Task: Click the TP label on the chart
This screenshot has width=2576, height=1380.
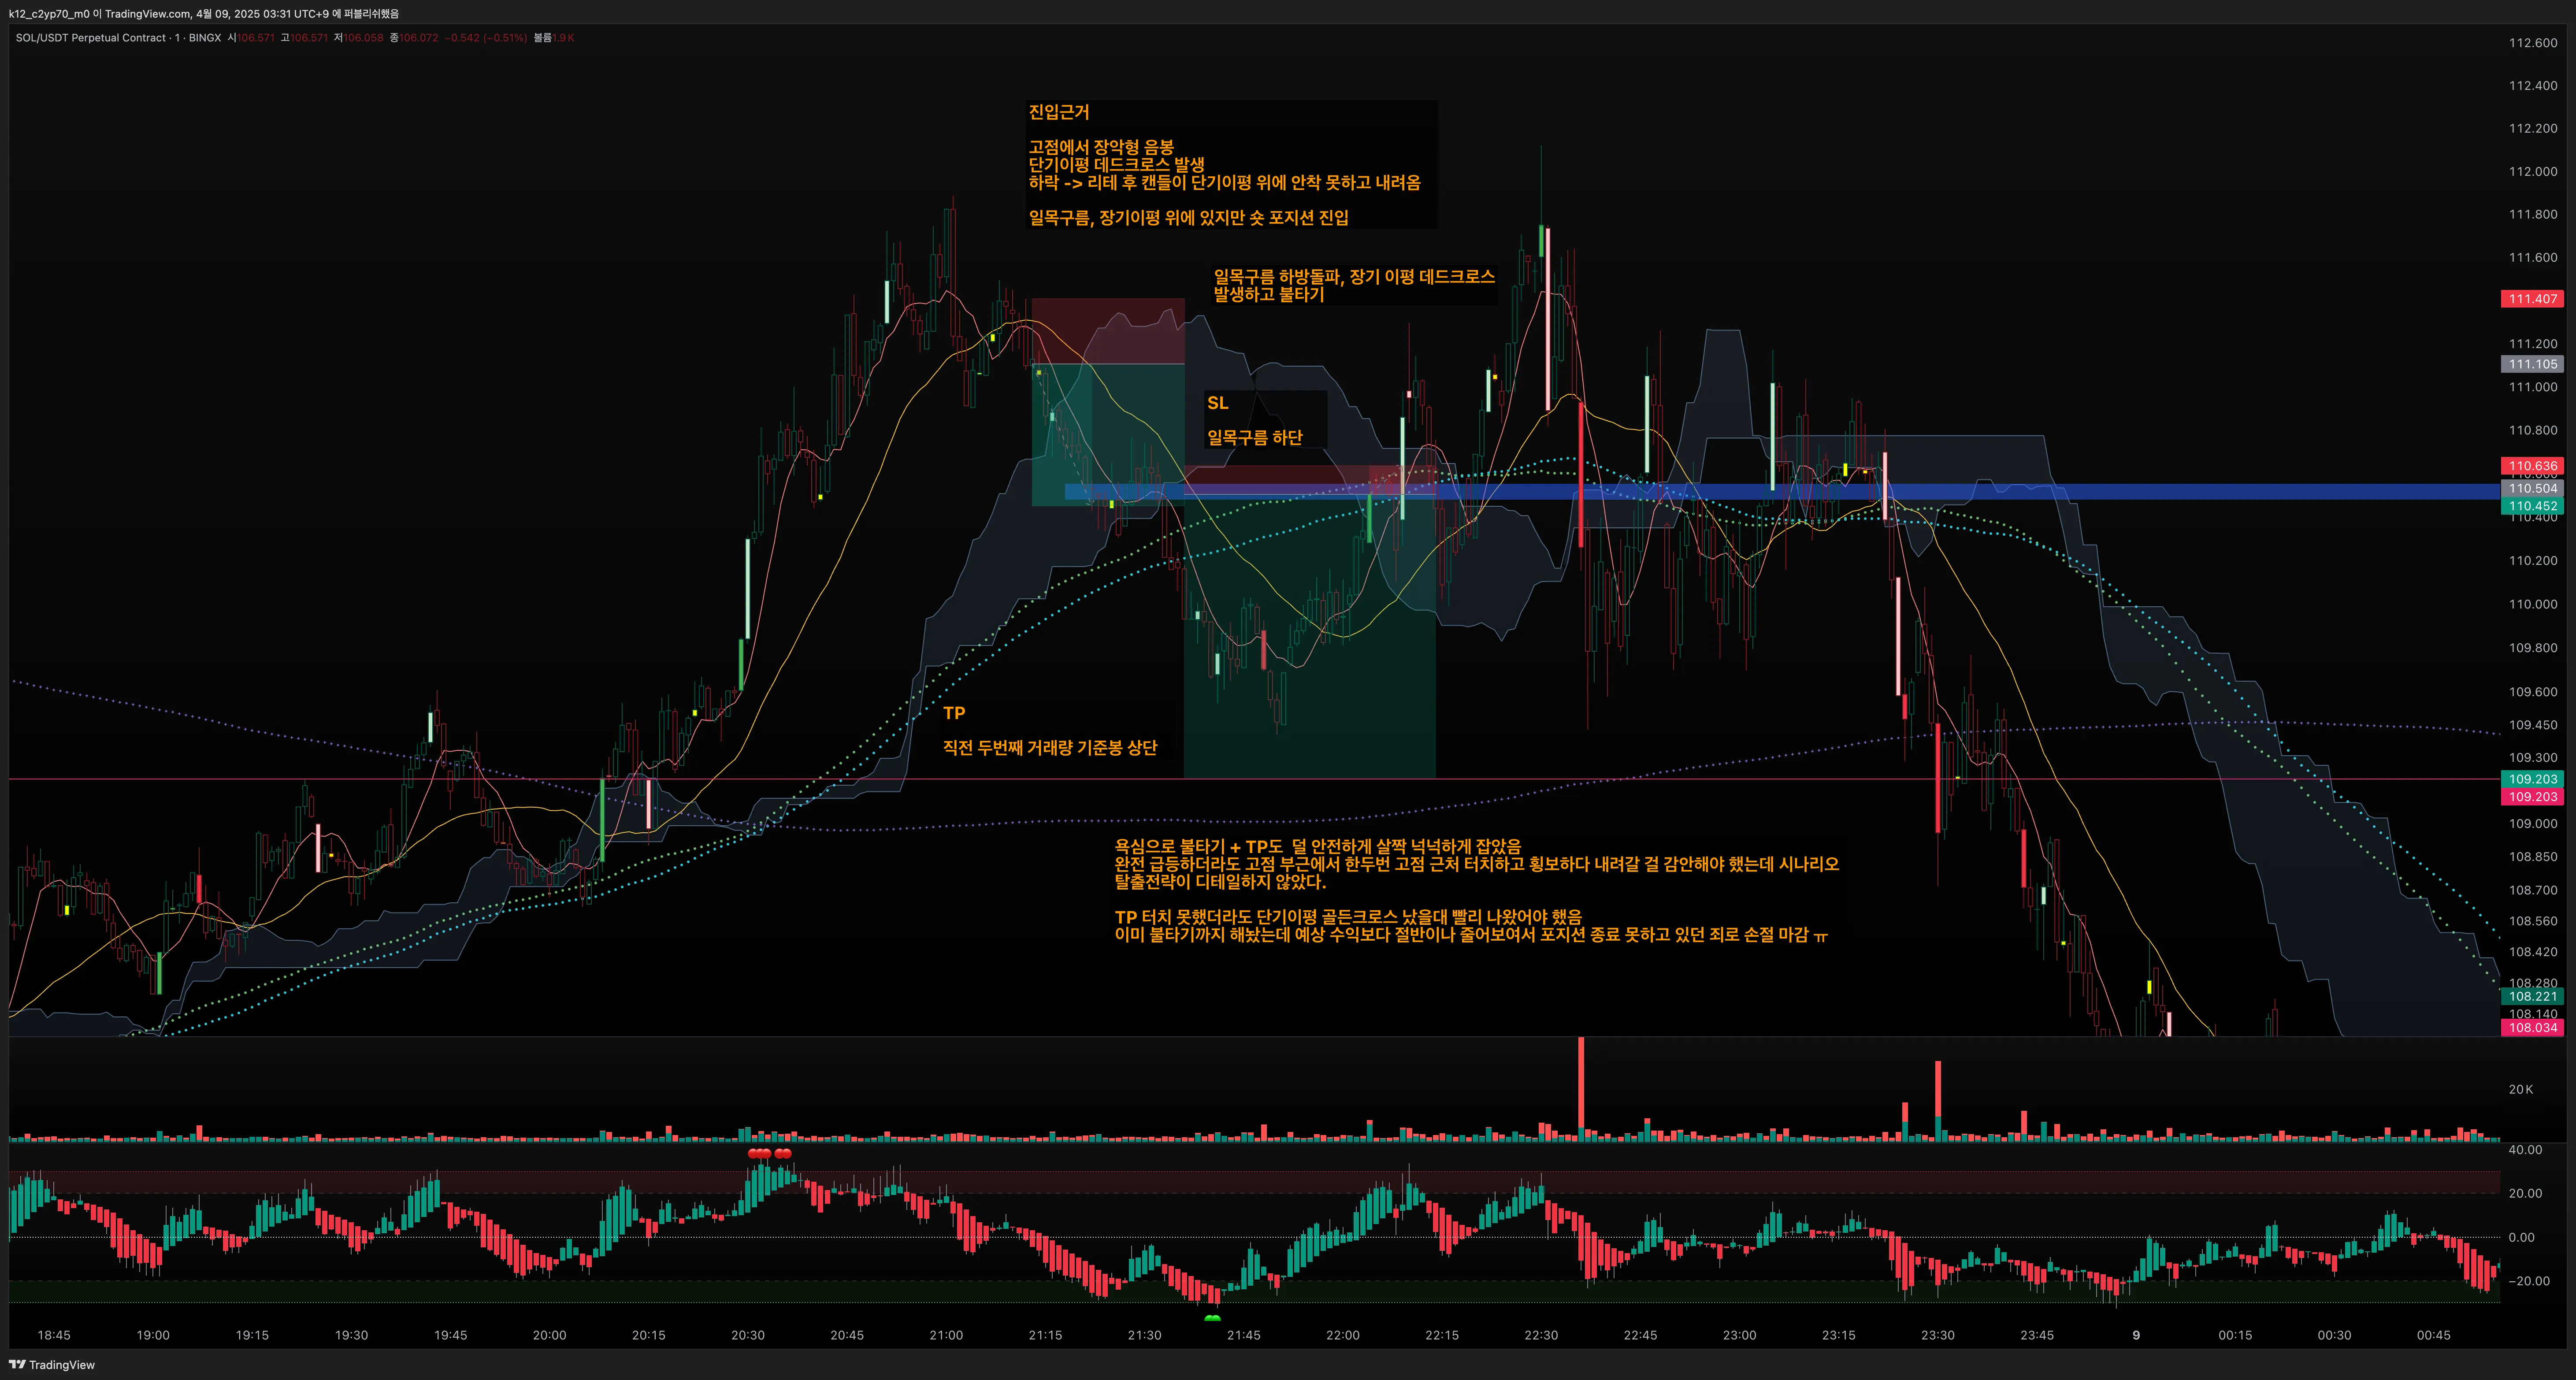Action: pos(954,713)
